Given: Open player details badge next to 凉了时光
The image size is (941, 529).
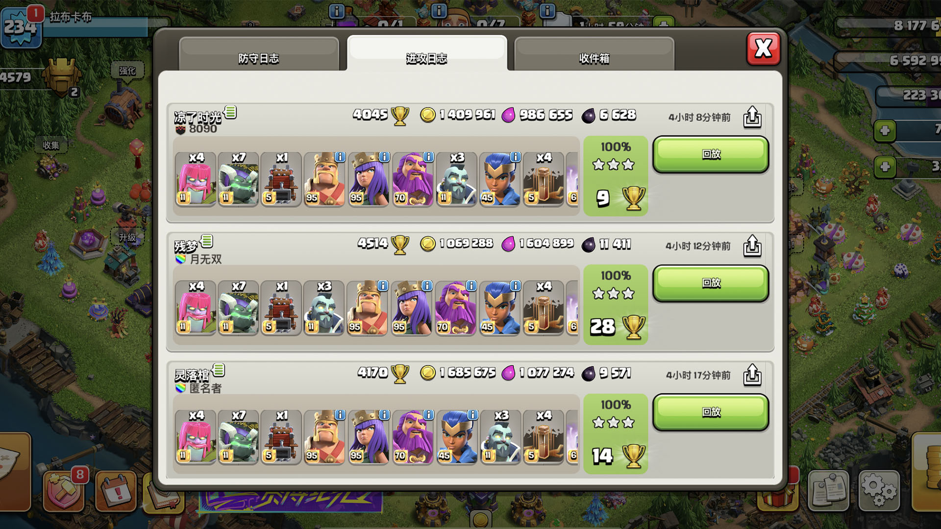Looking at the screenshot, I should [x=231, y=112].
